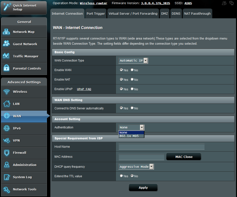Switch to Internet Connection tab
Image resolution: width=237 pixels, height=197 pixels.
click(x=67, y=14)
